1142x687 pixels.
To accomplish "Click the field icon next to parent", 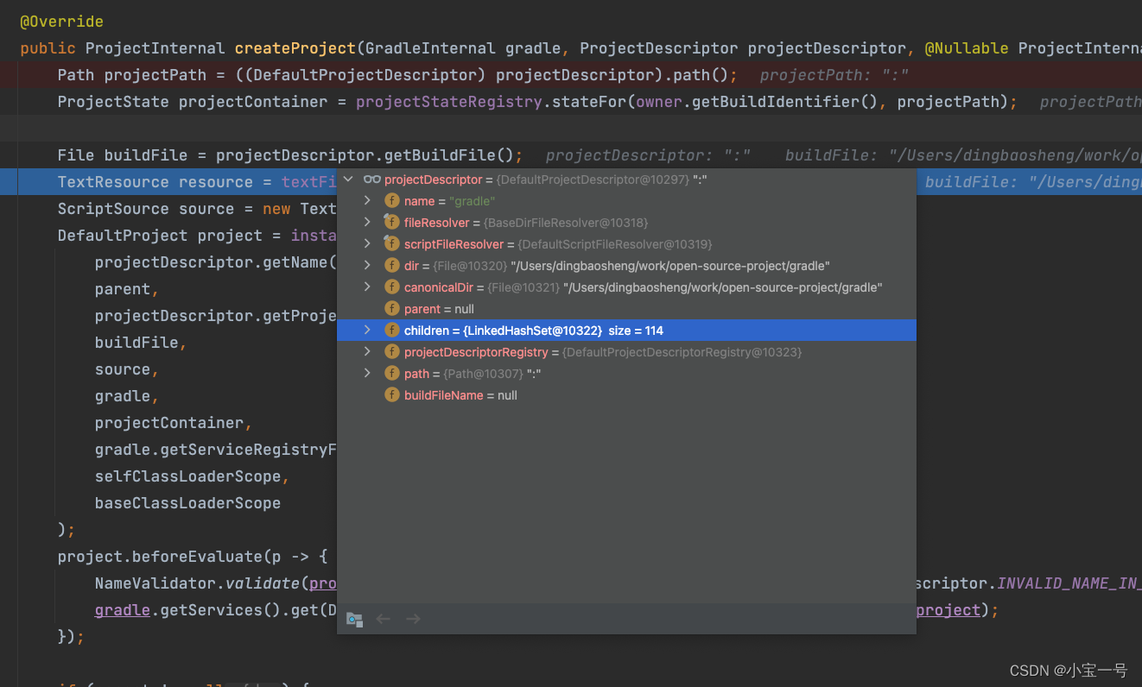I will tap(391, 309).
